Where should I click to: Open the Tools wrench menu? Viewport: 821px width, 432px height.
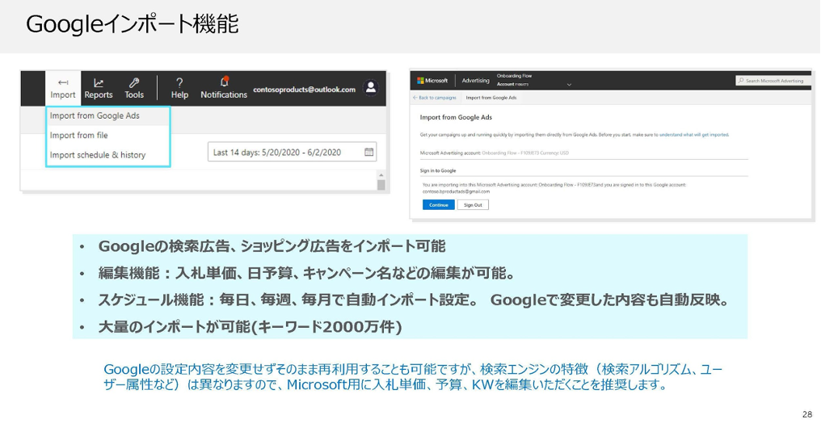point(134,88)
